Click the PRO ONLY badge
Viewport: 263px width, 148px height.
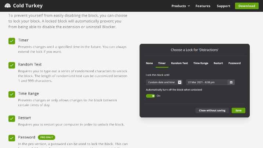(x=46, y=137)
